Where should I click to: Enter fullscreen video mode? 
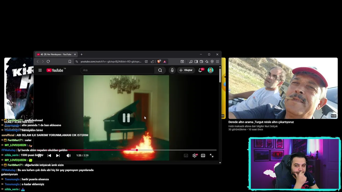212,155
